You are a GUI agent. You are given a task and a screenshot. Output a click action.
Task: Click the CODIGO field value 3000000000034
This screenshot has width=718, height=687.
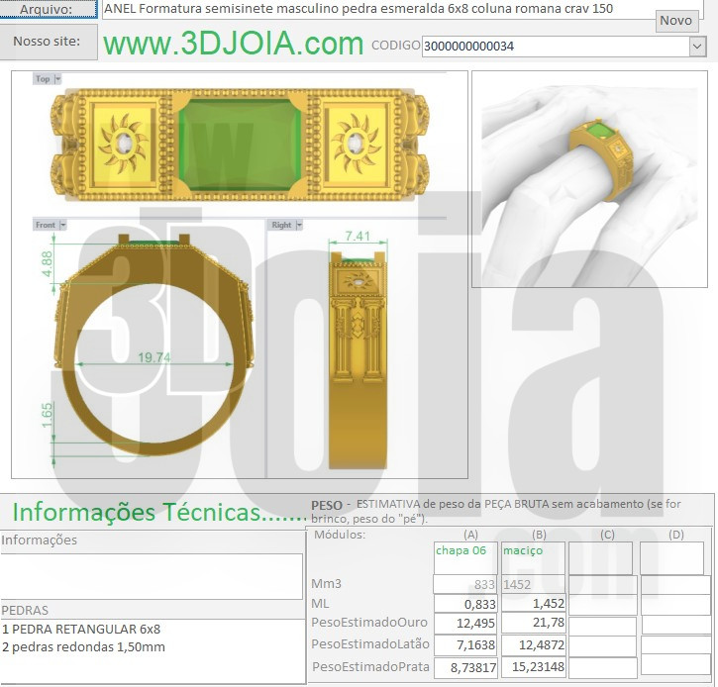pos(556,47)
